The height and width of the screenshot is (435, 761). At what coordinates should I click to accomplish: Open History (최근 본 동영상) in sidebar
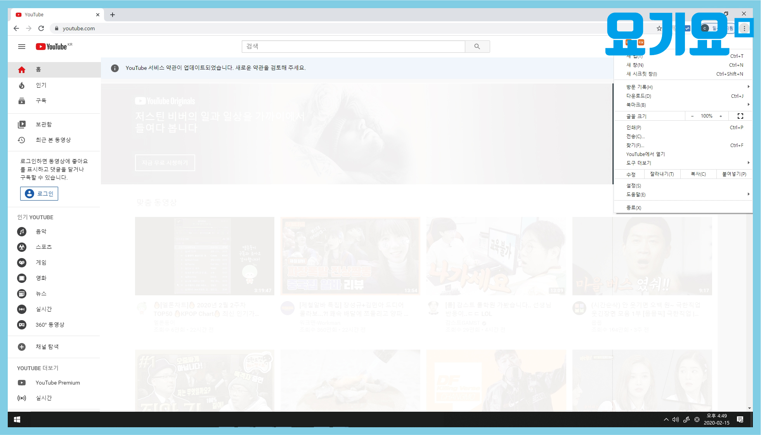[x=53, y=140]
